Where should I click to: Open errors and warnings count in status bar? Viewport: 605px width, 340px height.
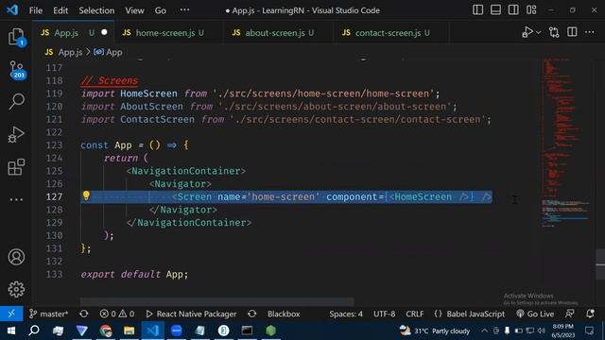[117, 314]
